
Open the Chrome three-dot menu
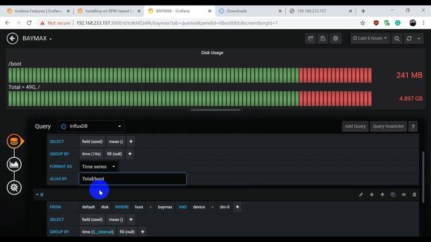coord(424,23)
